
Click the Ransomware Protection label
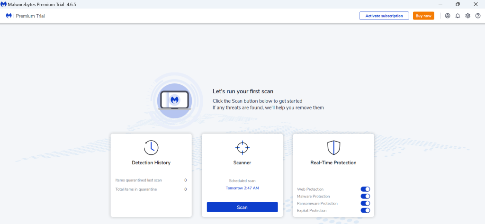click(x=317, y=204)
